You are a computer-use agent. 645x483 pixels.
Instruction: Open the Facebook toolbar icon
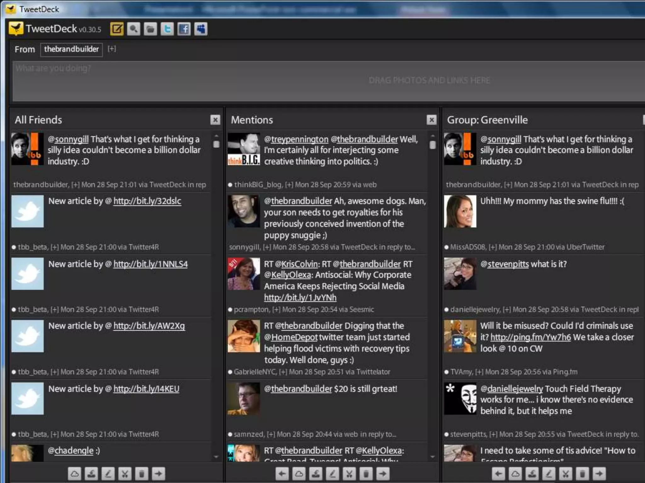point(184,29)
